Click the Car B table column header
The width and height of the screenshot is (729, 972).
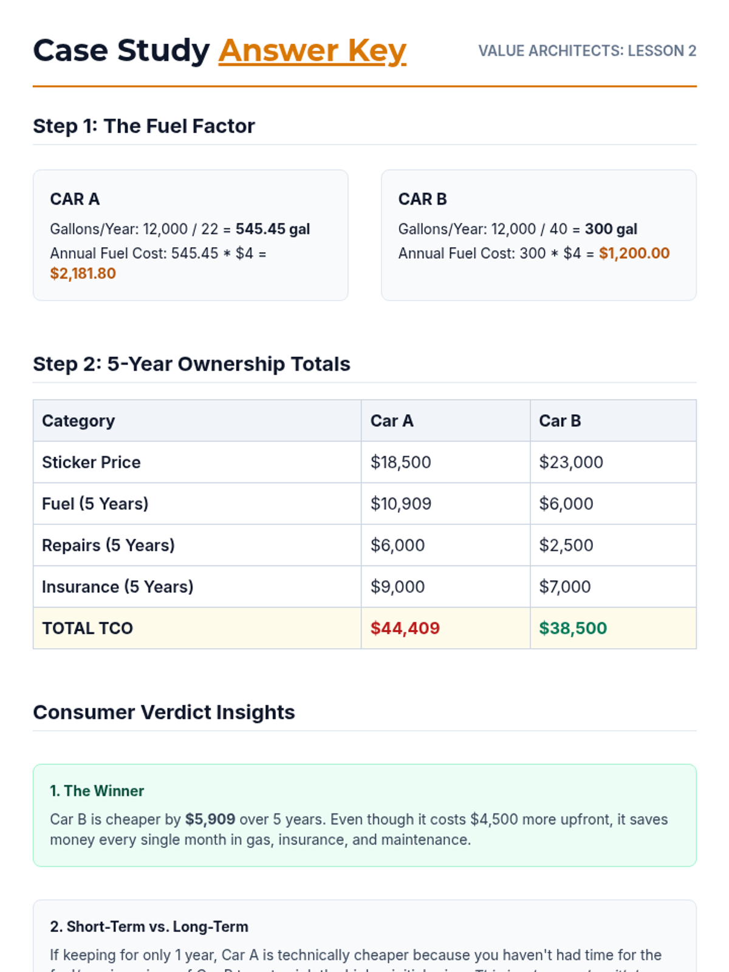click(x=560, y=421)
